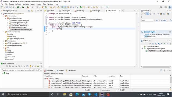Open dropdown next to Run button

click(x=20, y=7)
